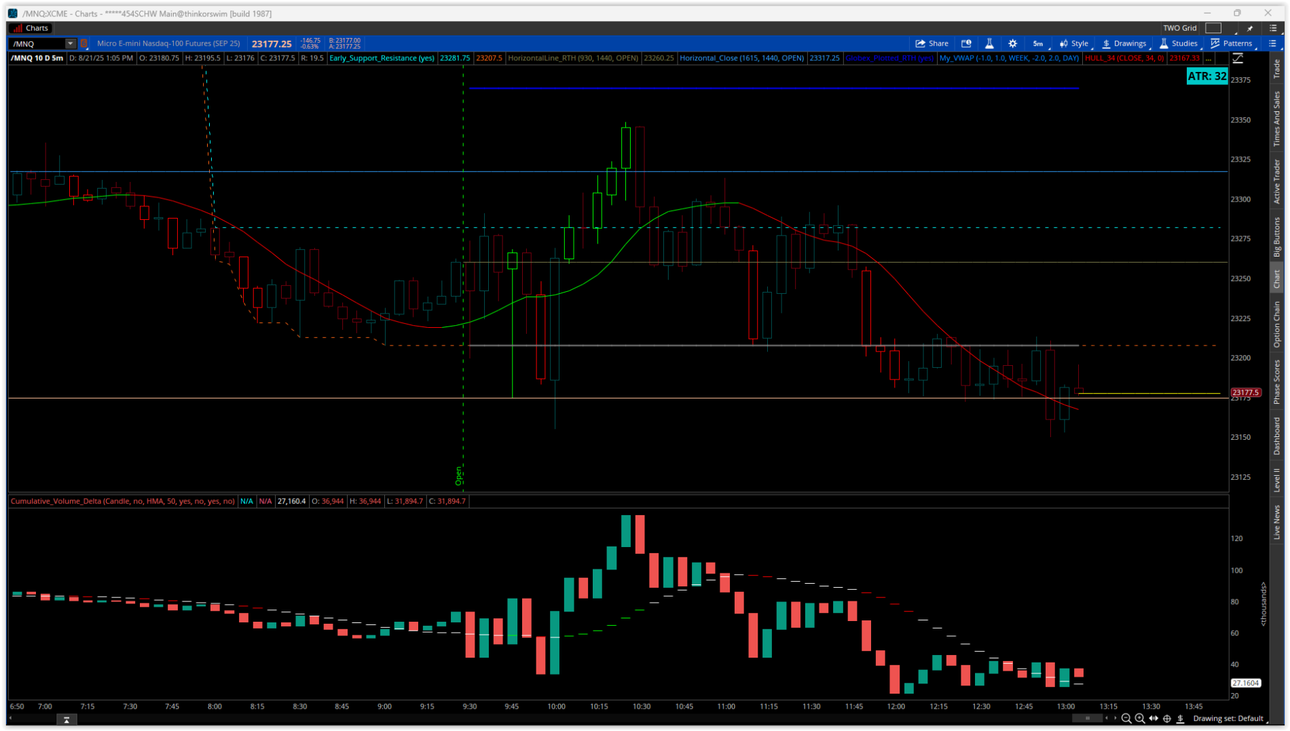
Task: Toggle the symbol link number 6 icon
Action: coord(84,43)
